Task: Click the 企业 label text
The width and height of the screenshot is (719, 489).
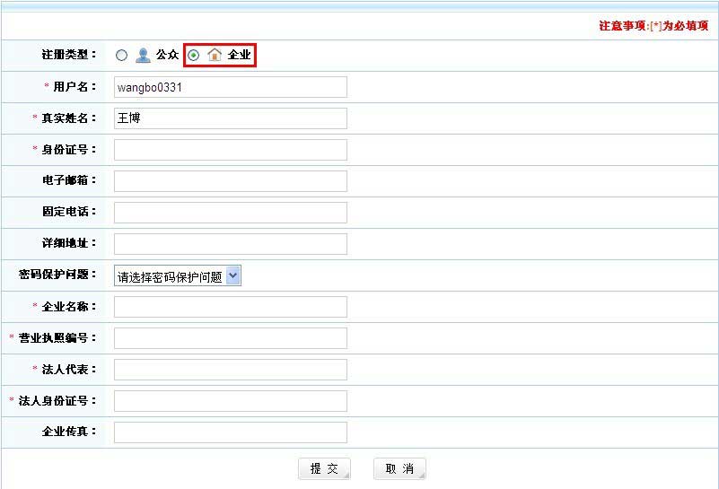Action: [239, 56]
